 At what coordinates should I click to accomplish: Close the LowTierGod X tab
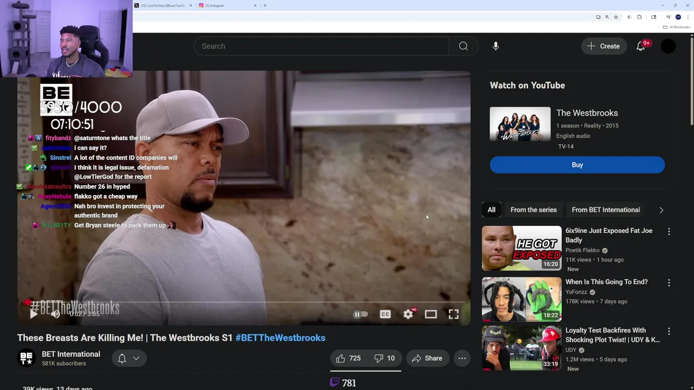[x=191, y=5]
